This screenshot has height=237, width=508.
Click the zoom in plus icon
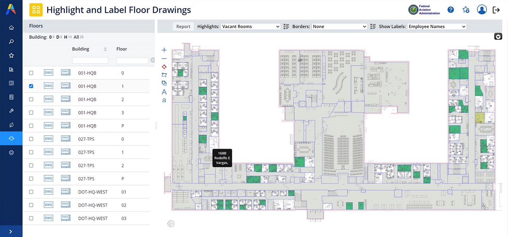click(164, 50)
